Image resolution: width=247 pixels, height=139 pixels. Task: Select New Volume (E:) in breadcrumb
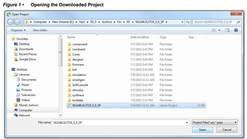tap(63, 22)
